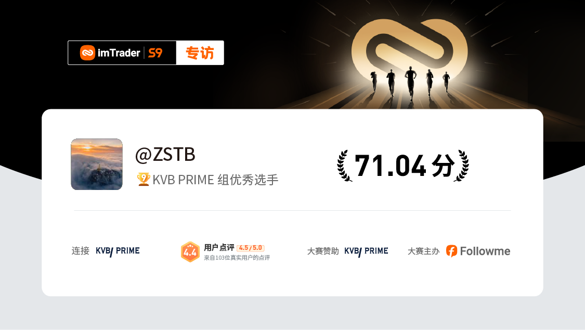Viewport: 585px width, 330px height.
Task: Click the 用户点评 heading
Action: pyautogui.click(x=219, y=248)
